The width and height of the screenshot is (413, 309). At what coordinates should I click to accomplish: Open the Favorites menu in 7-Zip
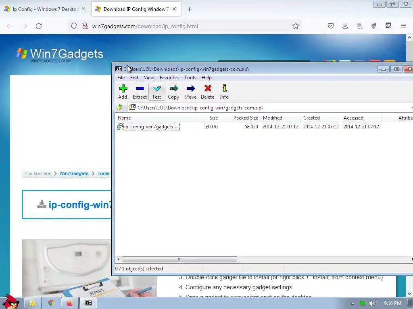click(169, 78)
